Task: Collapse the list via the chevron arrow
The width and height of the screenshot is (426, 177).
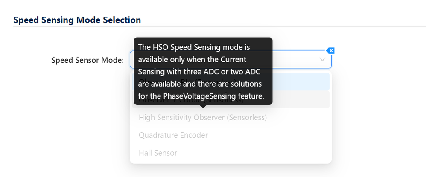Action: click(x=322, y=59)
